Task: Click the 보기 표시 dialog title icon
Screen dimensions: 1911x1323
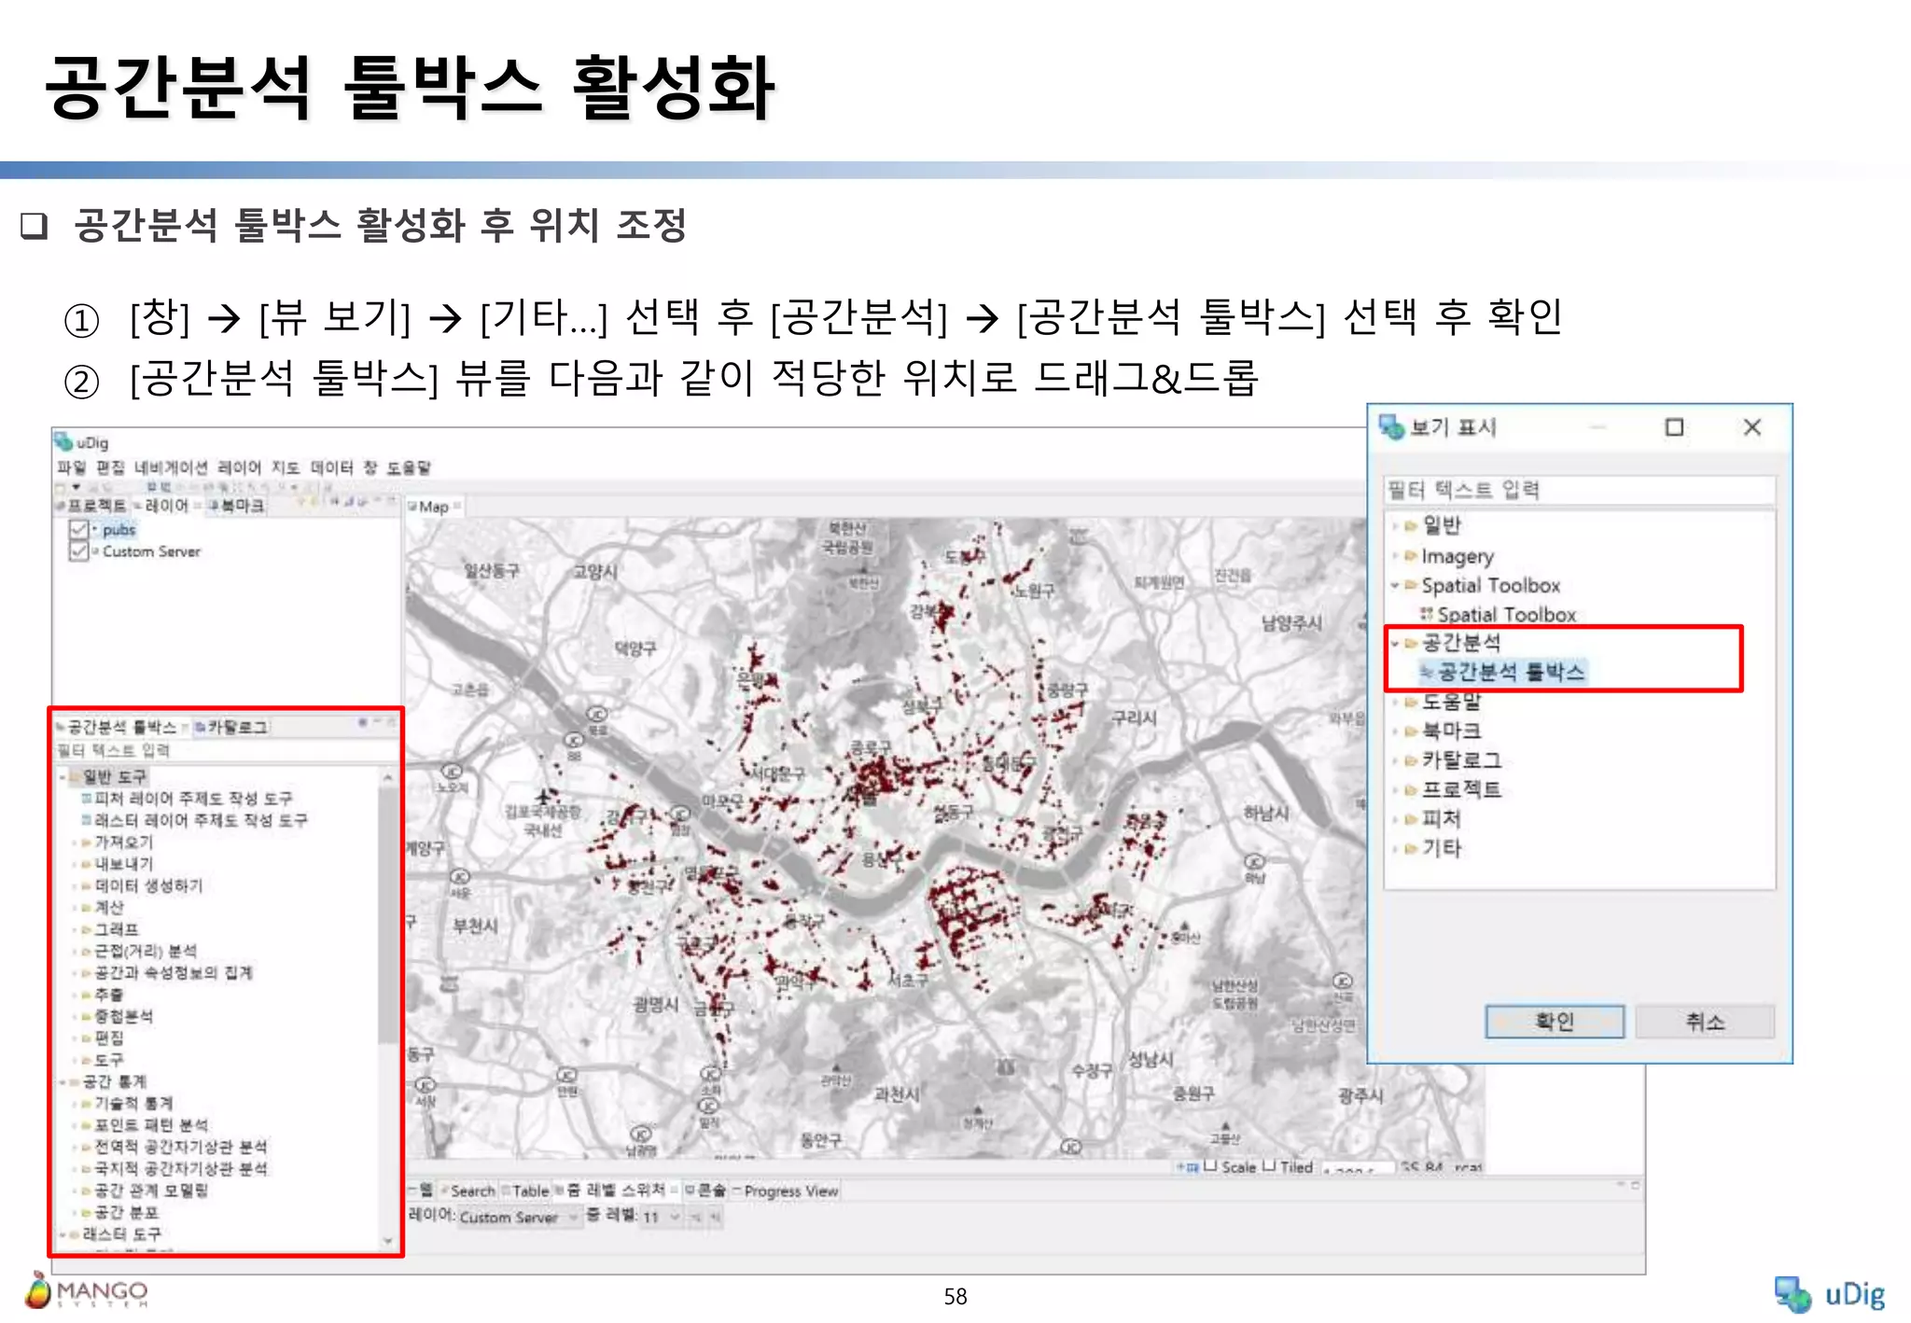Action: tap(1391, 427)
